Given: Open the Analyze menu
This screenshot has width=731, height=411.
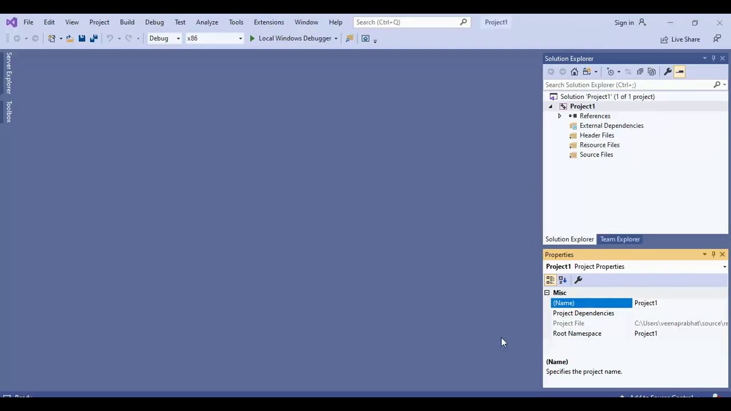Looking at the screenshot, I should click(x=207, y=22).
